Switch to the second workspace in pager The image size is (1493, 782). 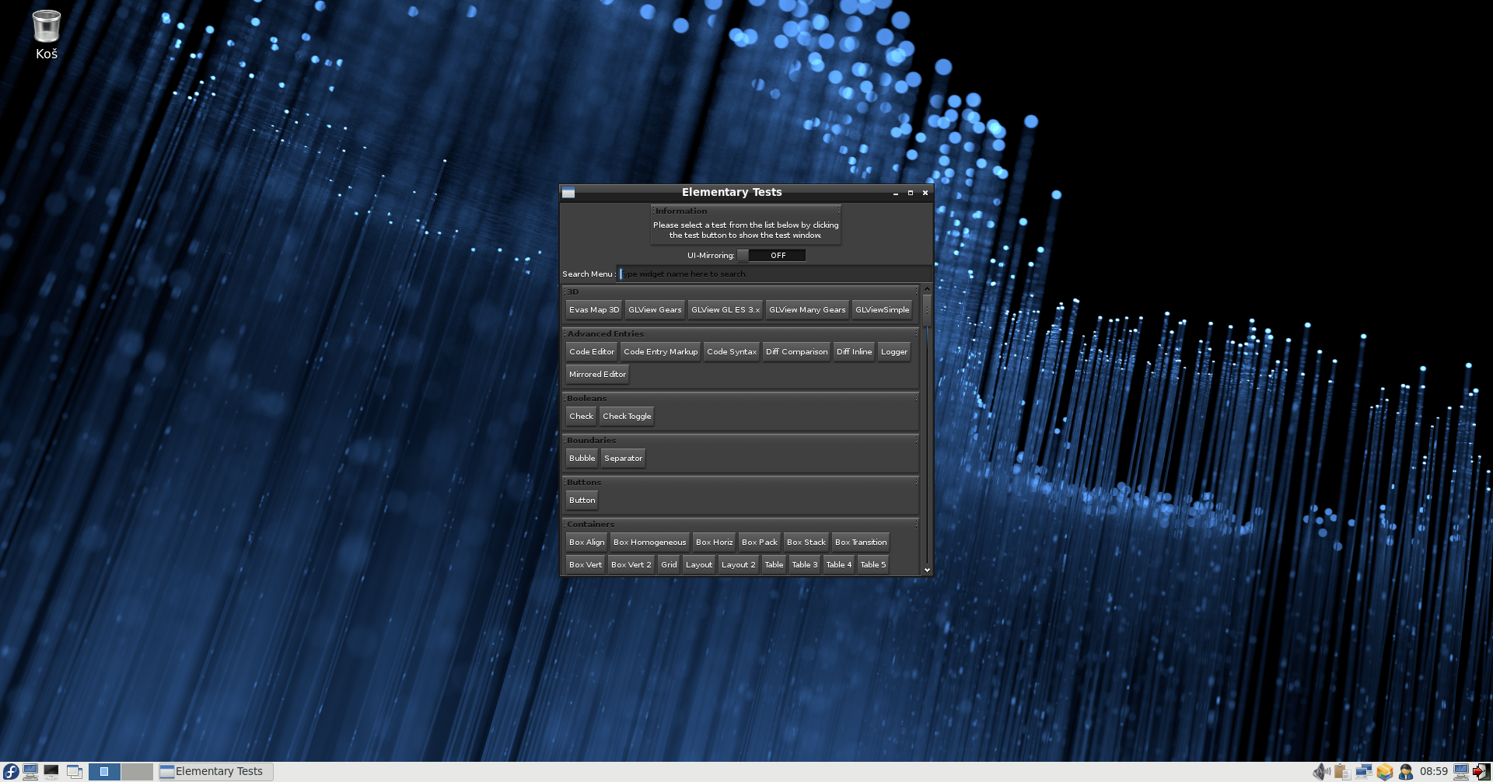pos(137,771)
